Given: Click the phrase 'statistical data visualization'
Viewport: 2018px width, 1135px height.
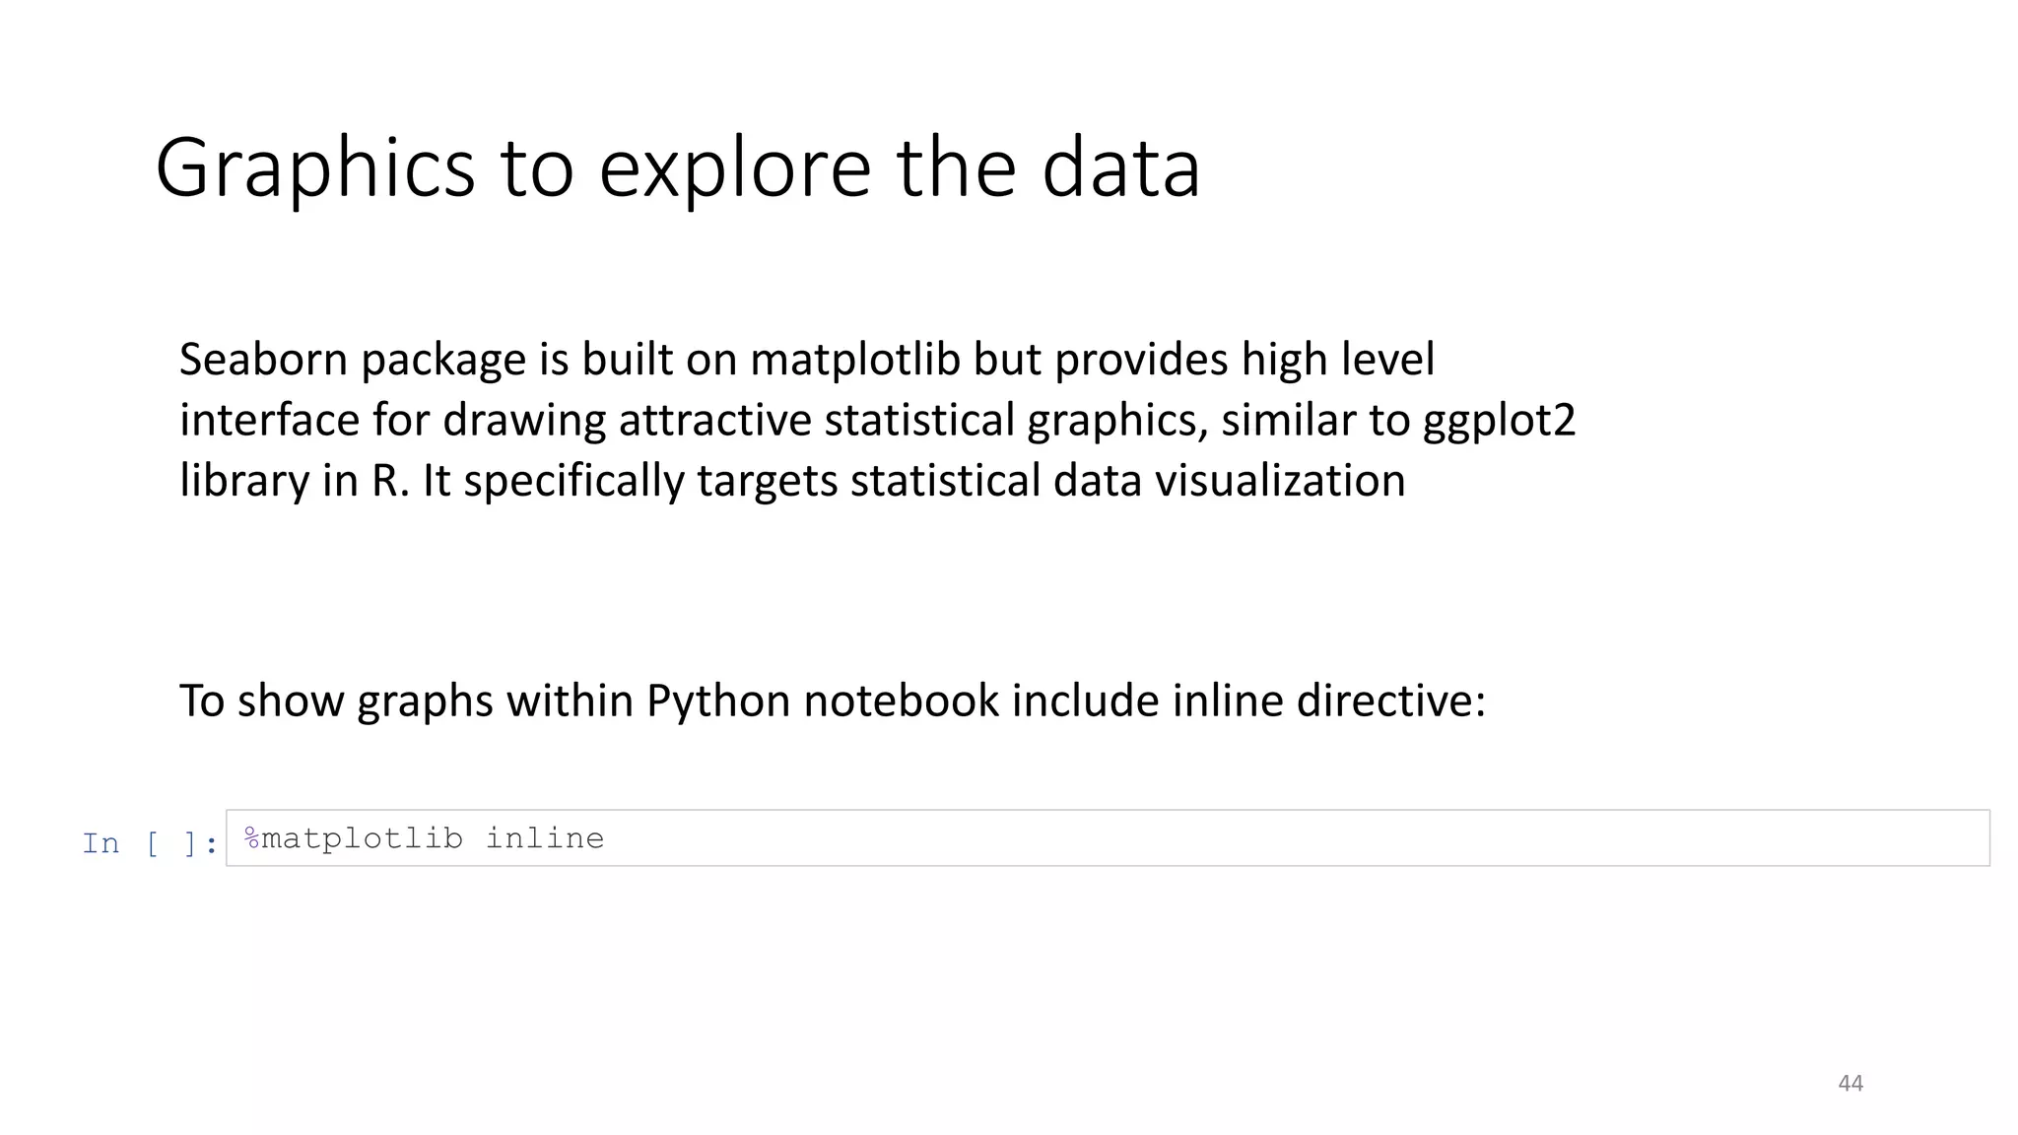Looking at the screenshot, I should (1127, 481).
